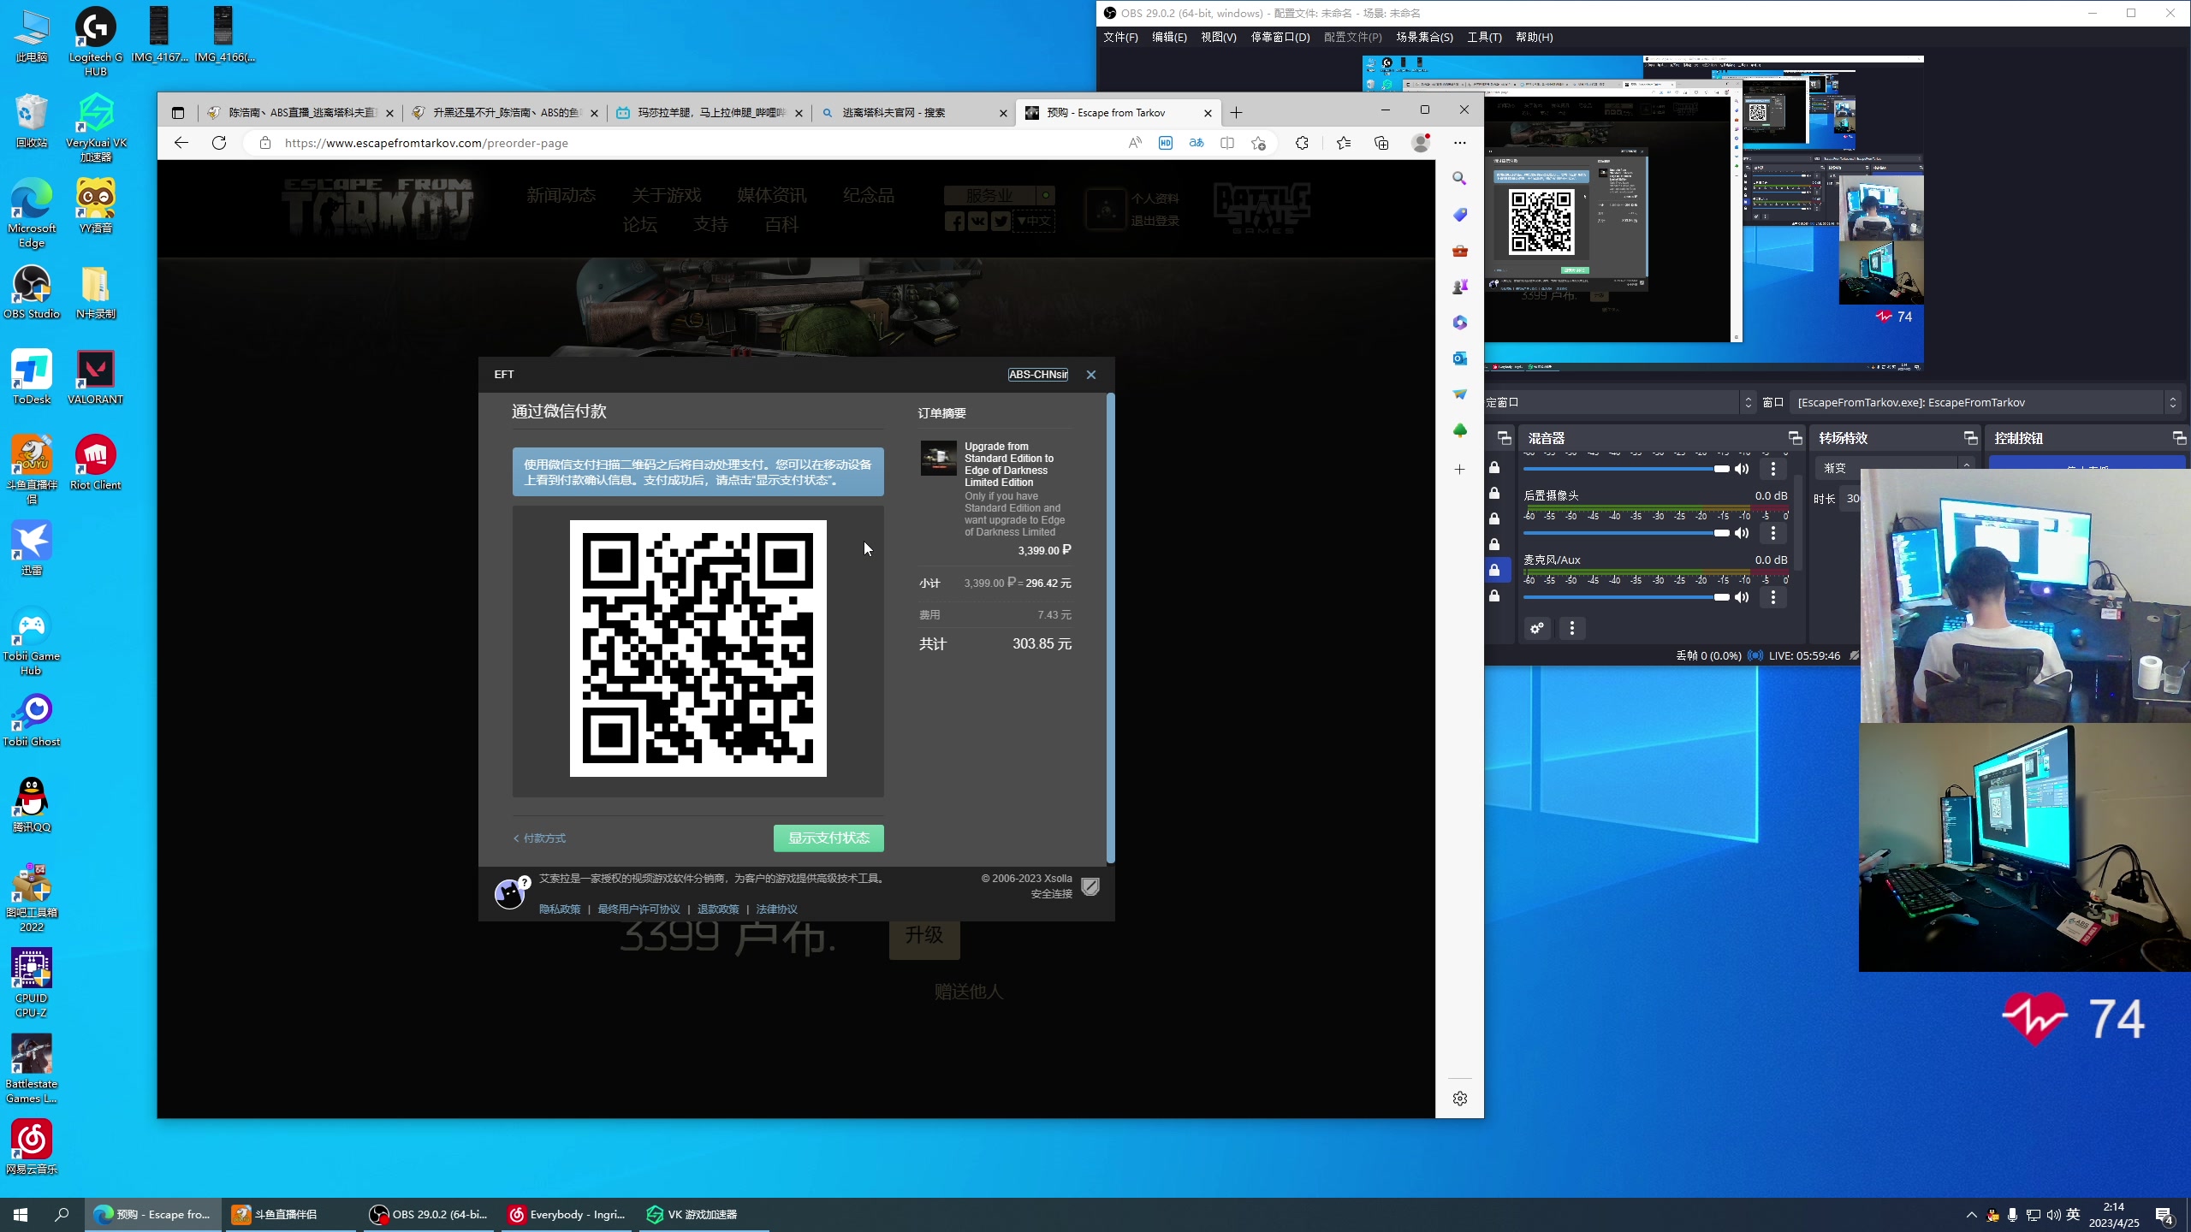This screenshot has width=2191, height=1232.
Task: Open the OBS 场景集合(S) menu
Action: tap(1424, 38)
